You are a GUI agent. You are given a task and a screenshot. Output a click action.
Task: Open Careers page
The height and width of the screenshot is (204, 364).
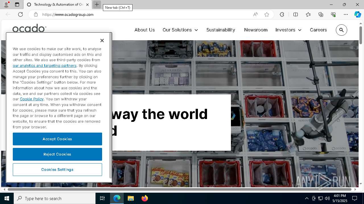tap(318, 30)
